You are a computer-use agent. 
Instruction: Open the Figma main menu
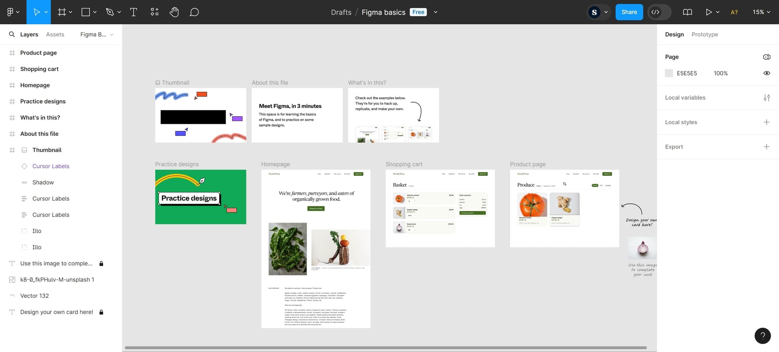point(13,12)
